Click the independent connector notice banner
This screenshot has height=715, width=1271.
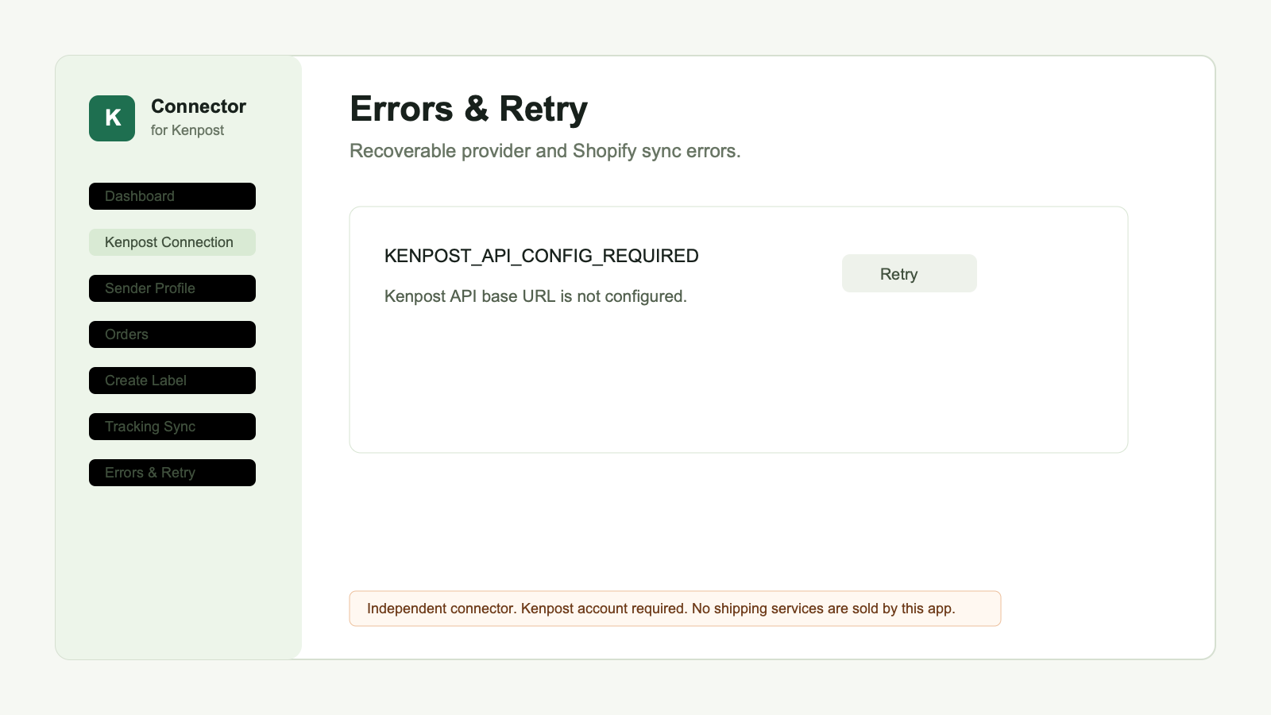coord(675,609)
